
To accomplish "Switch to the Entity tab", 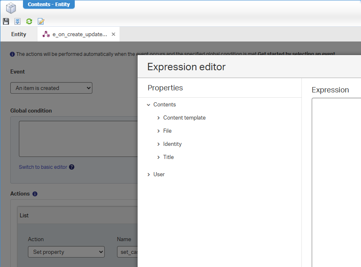I will (18, 35).
